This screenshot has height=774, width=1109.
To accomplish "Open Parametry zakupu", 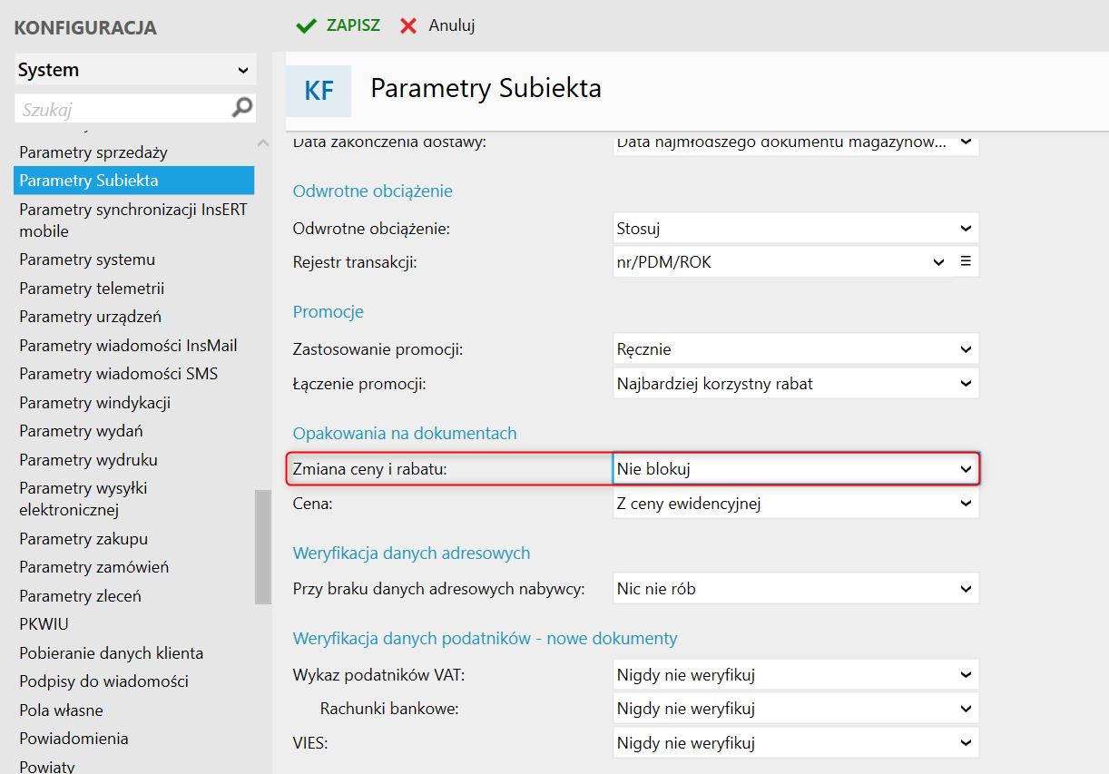I will 83,539.
